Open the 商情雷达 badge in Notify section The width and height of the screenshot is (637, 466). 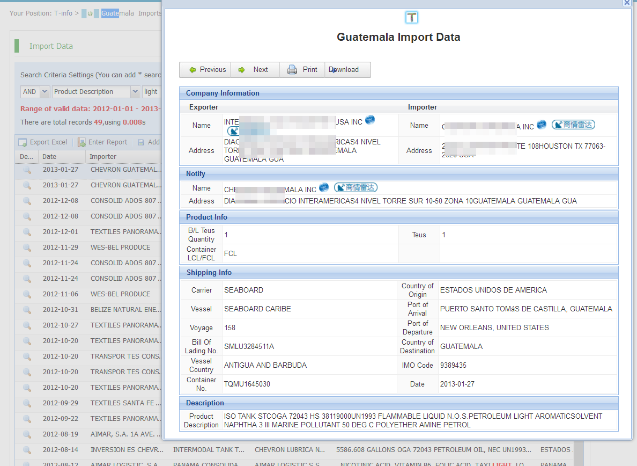tap(355, 187)
